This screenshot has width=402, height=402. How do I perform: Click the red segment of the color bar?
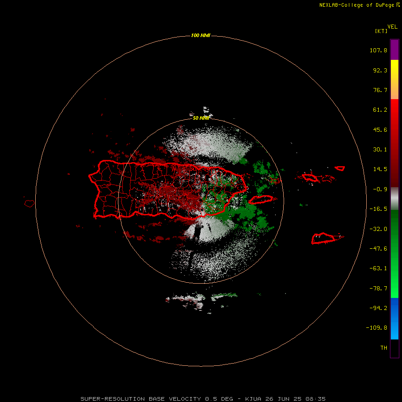click(394, 143)
